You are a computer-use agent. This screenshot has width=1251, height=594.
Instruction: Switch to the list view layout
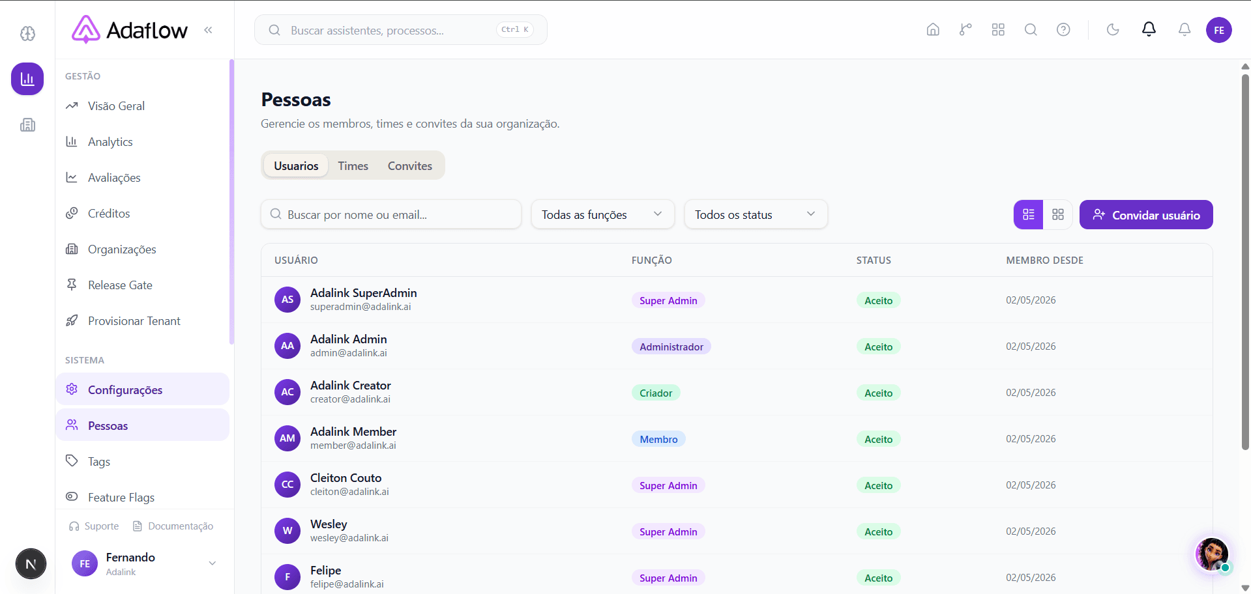click(1029, 215)
